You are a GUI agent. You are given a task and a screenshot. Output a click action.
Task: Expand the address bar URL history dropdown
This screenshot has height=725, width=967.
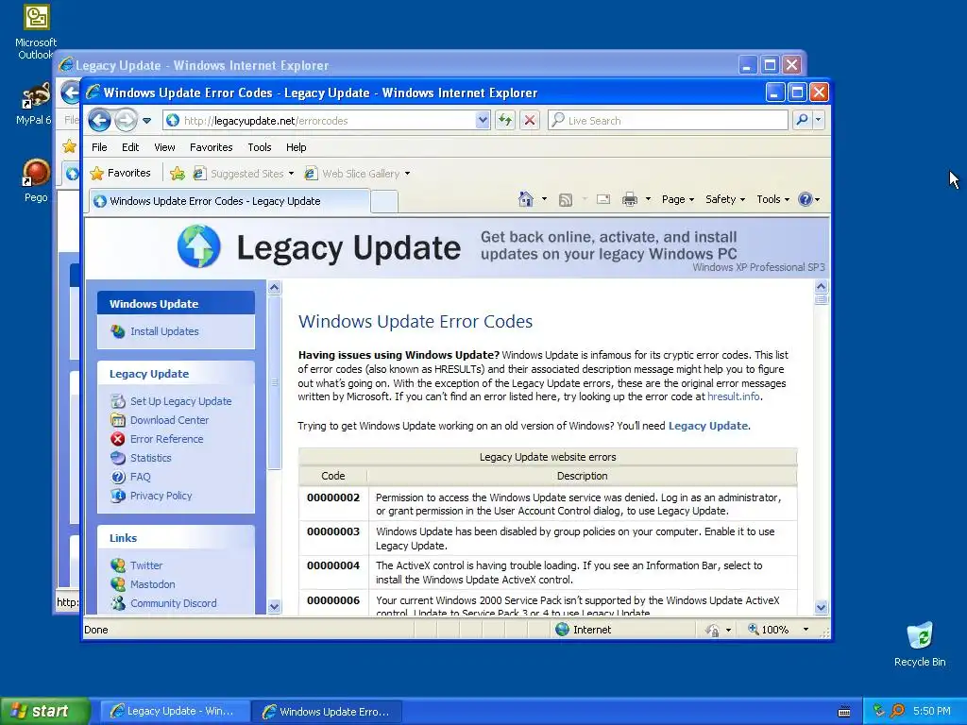coord(483,121)
